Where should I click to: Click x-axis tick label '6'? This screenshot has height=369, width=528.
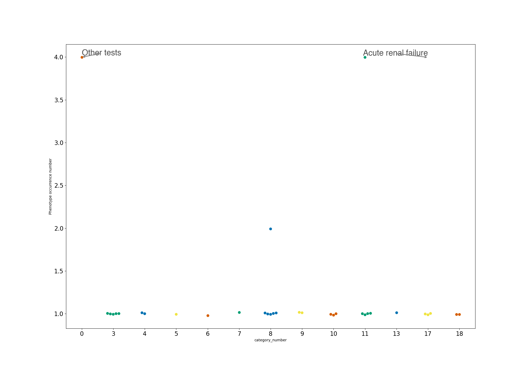click(x=208, y=334)
